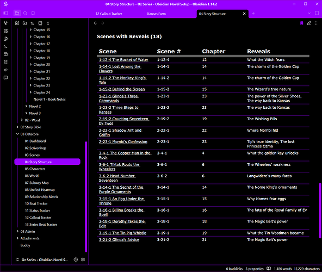Open vault settings gear icon

83,259
